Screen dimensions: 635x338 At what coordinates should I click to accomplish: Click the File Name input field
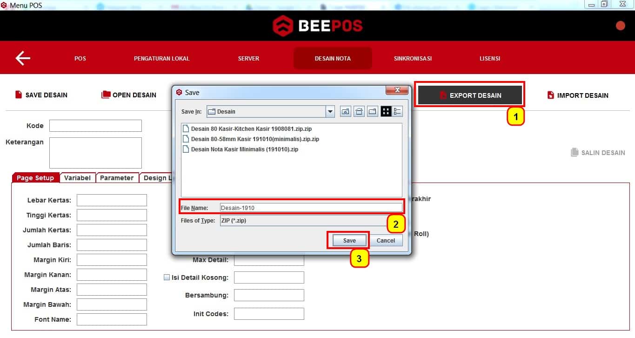point(311,208)
